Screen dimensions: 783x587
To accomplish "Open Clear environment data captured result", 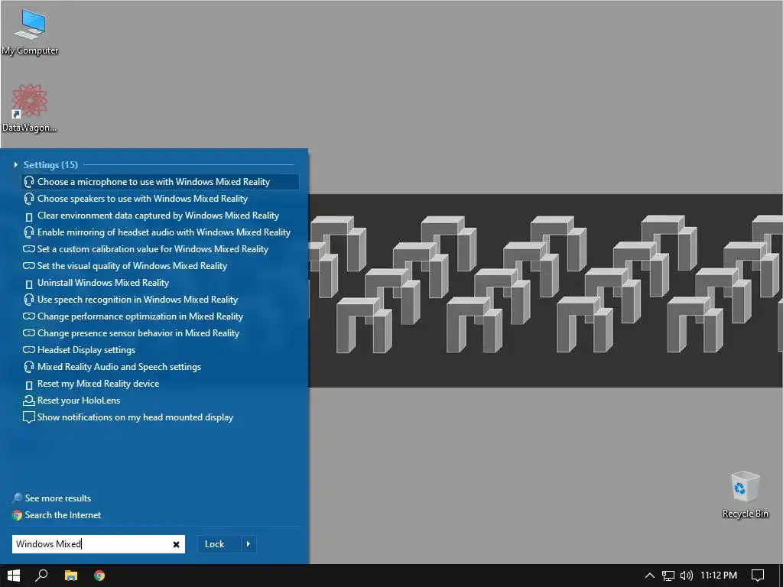I will coord(161,216).
